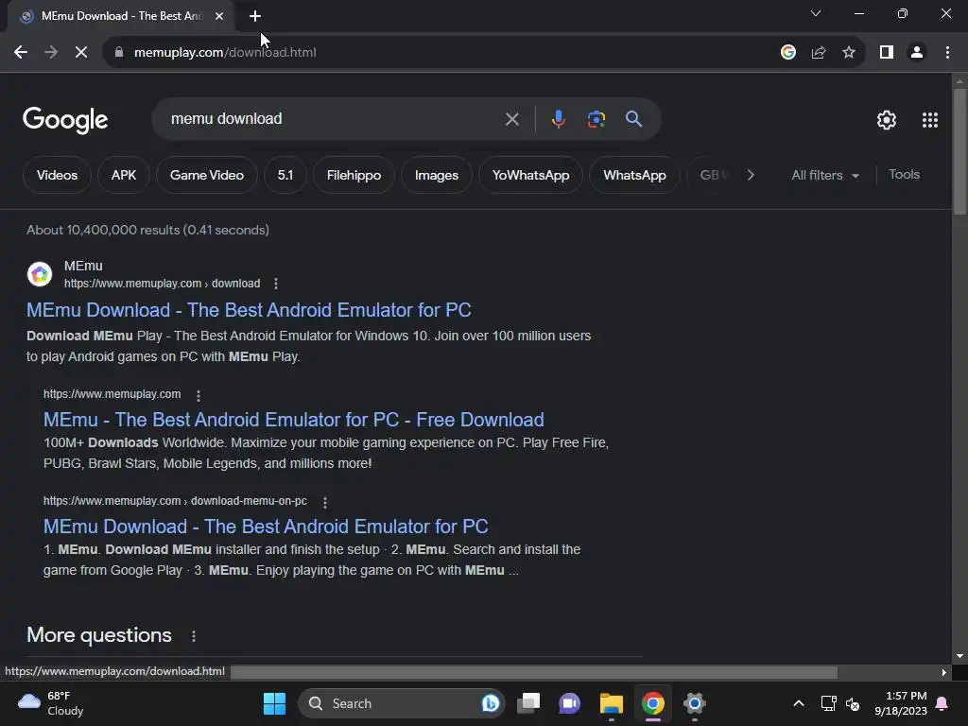Screen dimensions: 968x726
Task: Click the MEmu site favicon
Action: [x=40, y=274]
